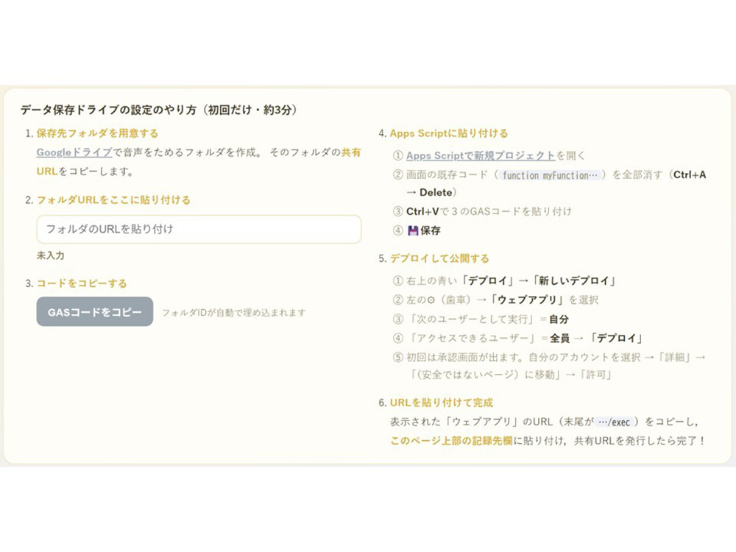
Task: Click the text 「ウェブアプリ」を選択
Action: tap(544, 300)
